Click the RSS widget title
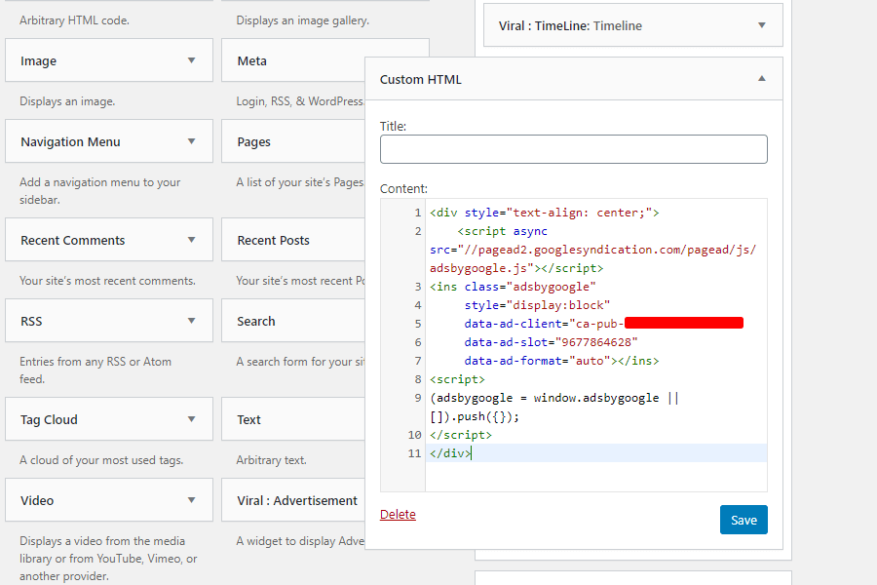Screen dimensions: 877x585 pyautogui.click(x=31, y=322)
